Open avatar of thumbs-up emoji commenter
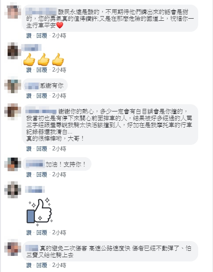 (x=13, y=51)
